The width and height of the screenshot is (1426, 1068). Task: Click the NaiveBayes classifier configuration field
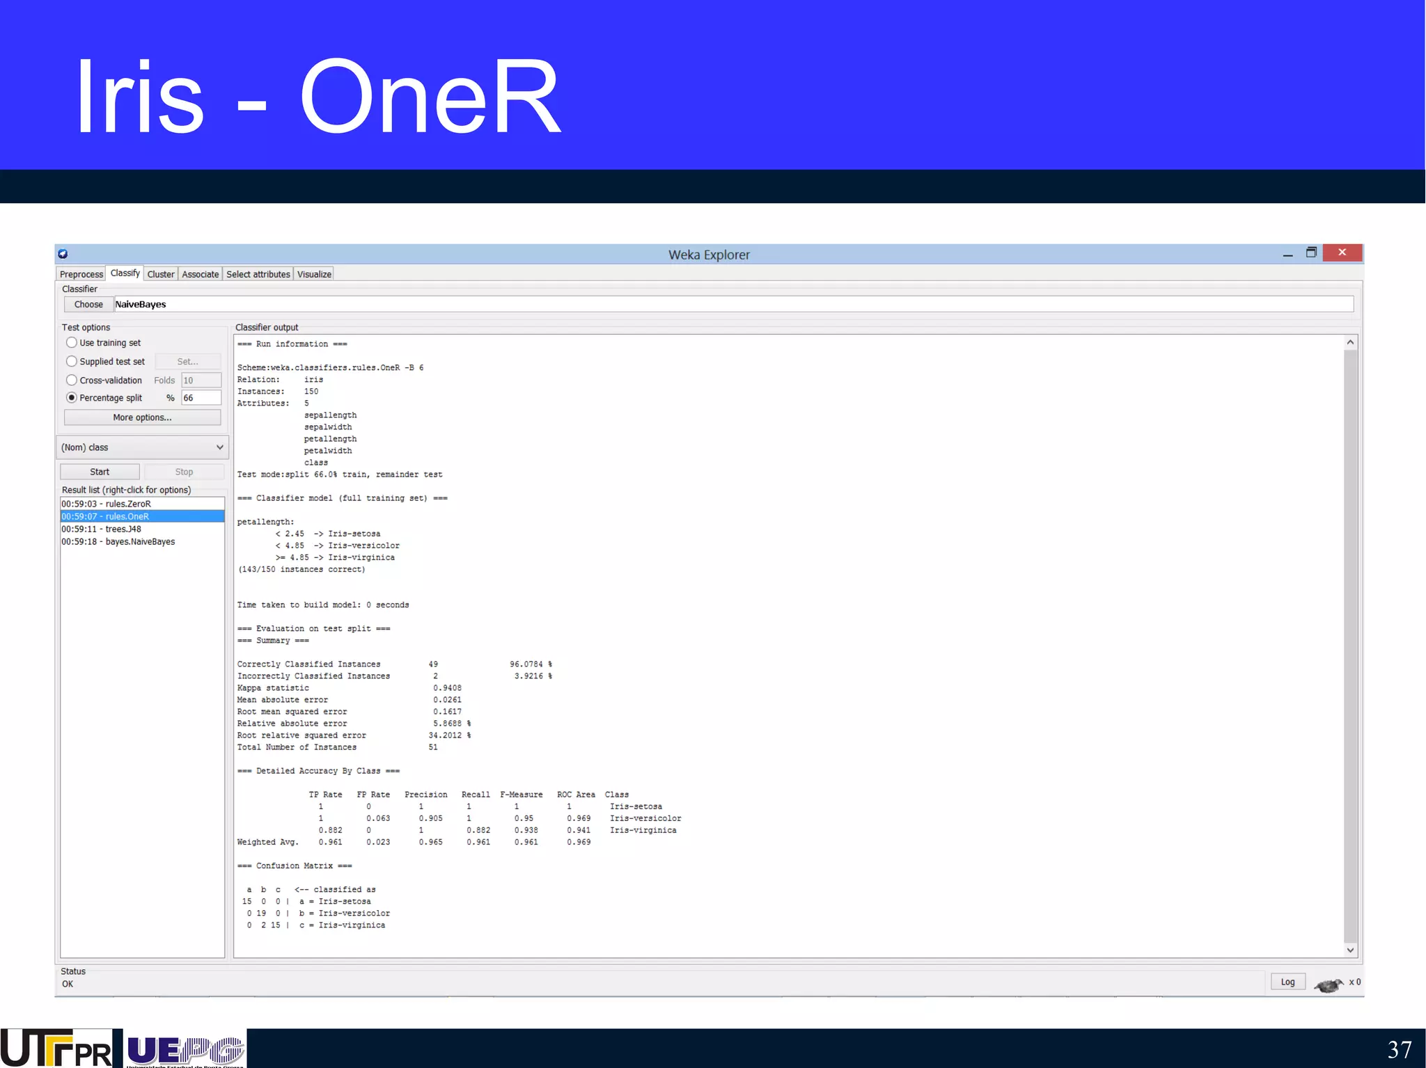point(733,304)
